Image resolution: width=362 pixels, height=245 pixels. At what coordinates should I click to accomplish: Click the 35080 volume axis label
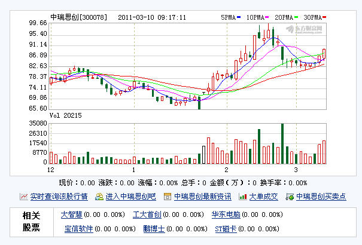tap(38, 123)
